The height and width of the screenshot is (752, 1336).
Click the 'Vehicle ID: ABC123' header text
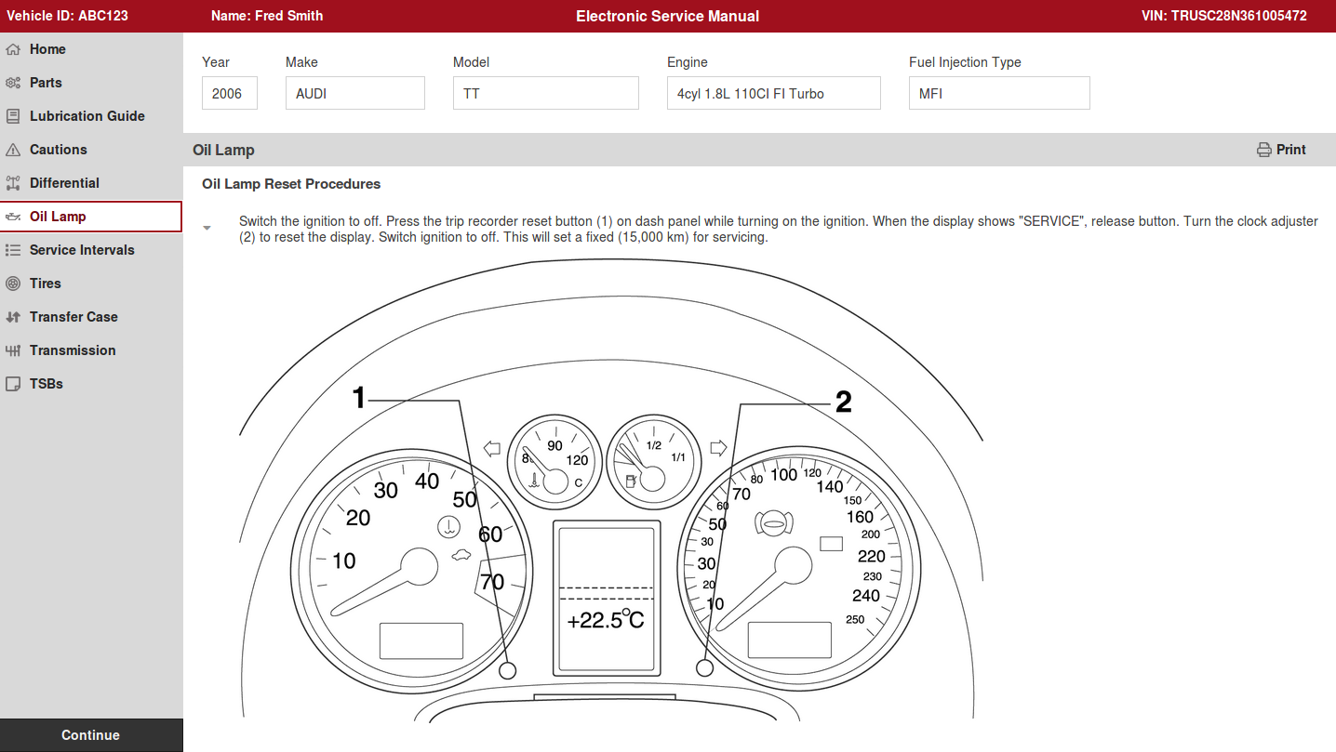(x=67, y=16)
